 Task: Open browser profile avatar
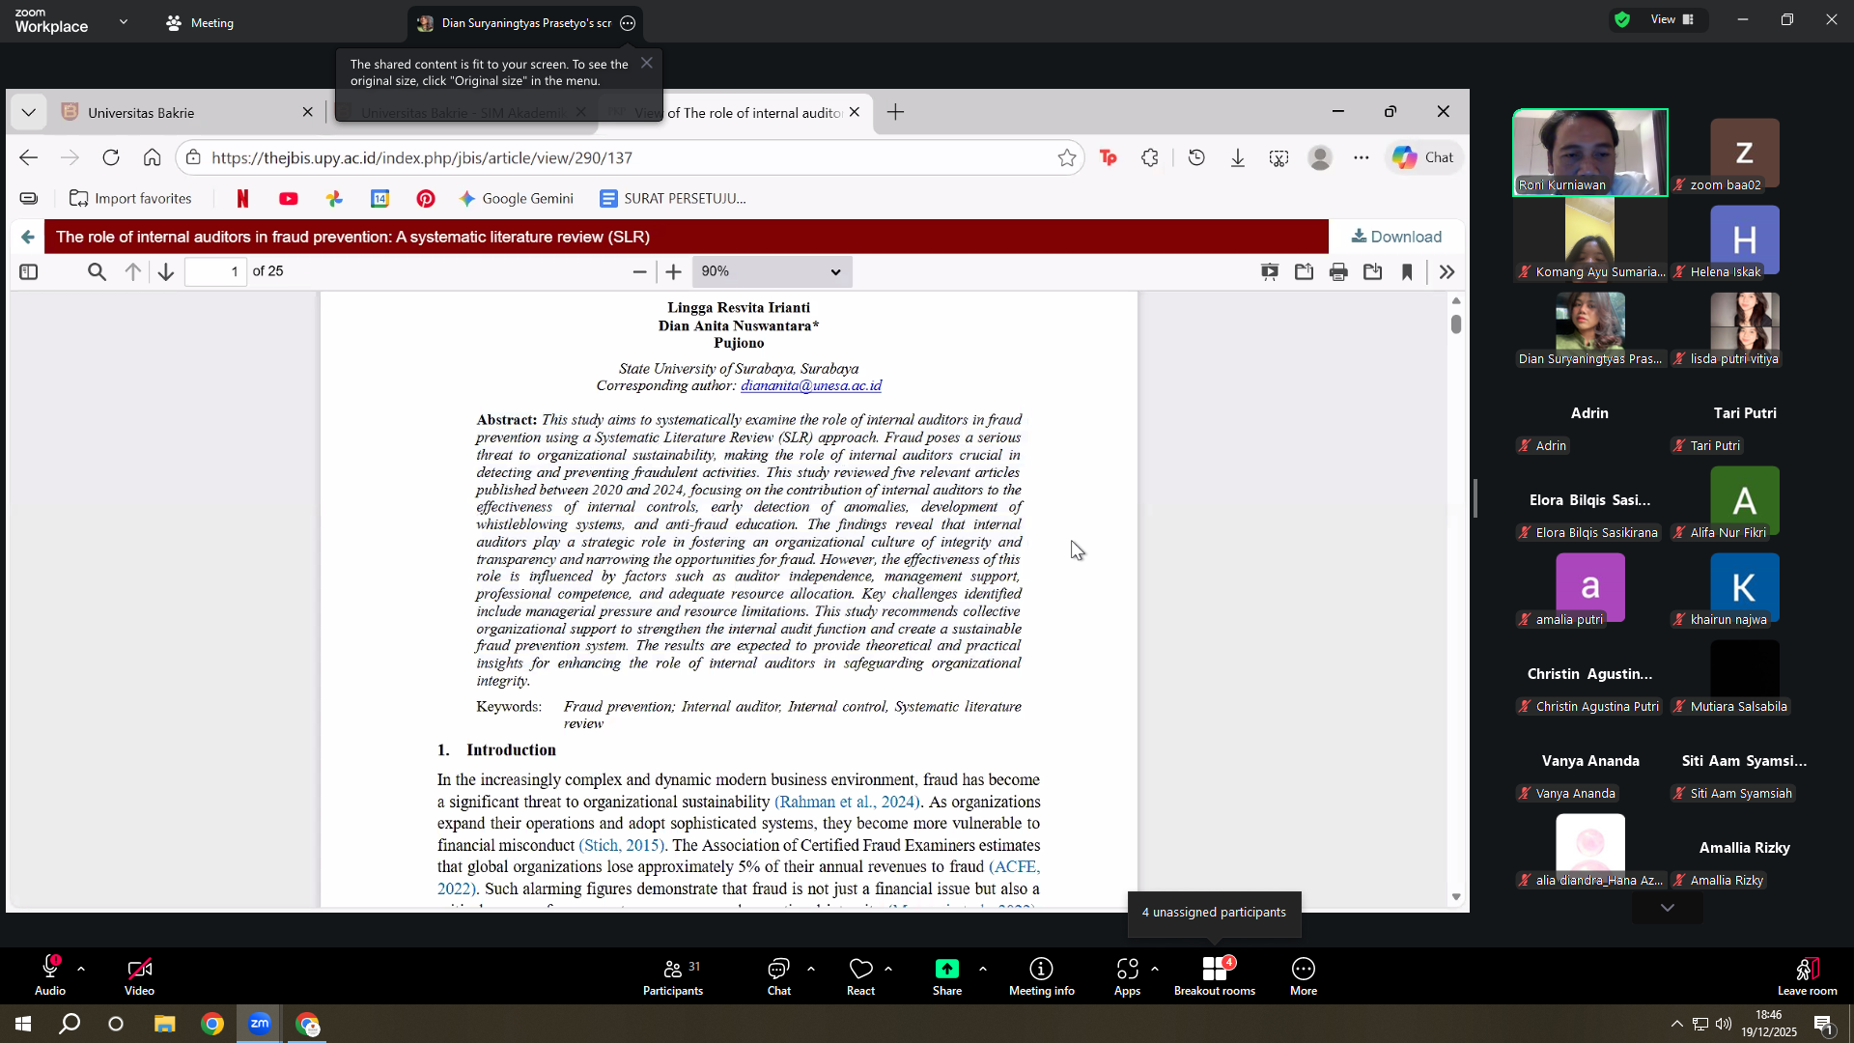click(x=1319, y=157)
